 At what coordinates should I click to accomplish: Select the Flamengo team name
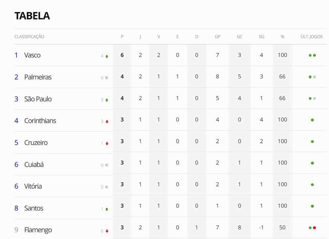point(38,230)
